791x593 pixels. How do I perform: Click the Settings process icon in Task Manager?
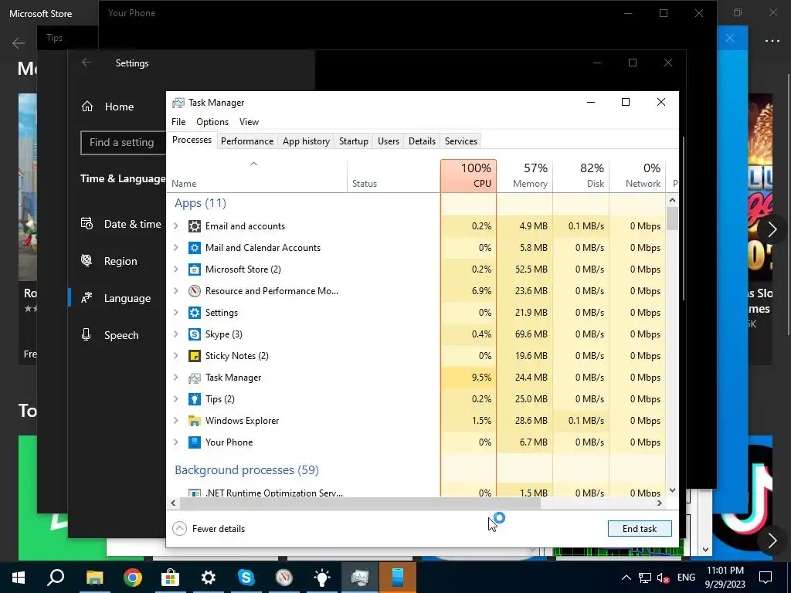(x=194, y=313)
